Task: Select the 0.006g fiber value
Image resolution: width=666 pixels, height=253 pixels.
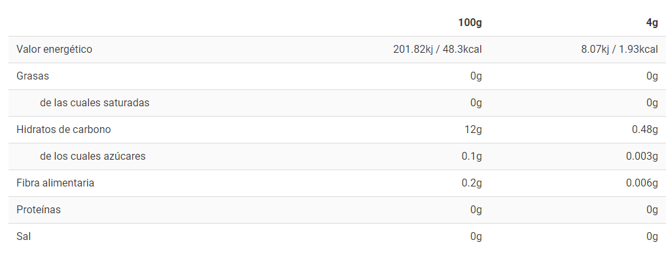Action: tap(642, 183)
